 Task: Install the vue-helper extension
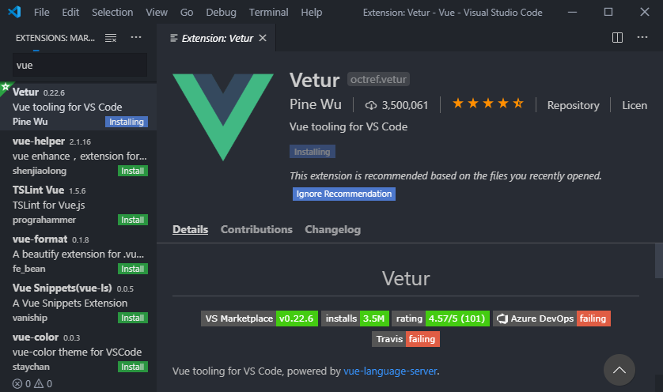(x=133, y=171)
